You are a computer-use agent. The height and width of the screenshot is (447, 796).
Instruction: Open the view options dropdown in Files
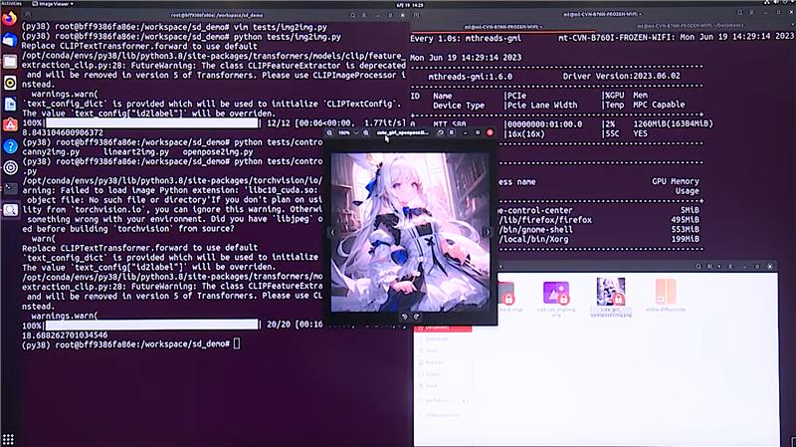718,266
